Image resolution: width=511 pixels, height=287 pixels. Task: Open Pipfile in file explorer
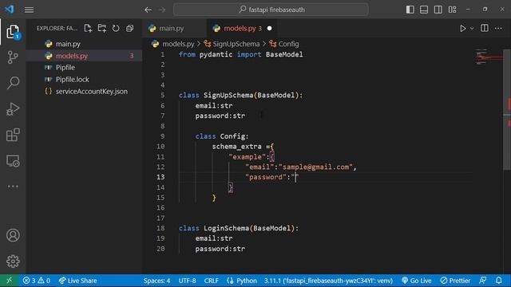[x=65, y=68]
